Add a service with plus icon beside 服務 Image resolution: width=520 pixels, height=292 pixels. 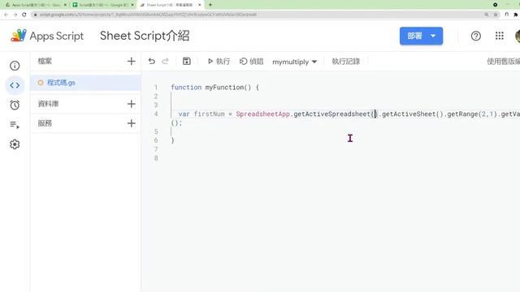pos(132,123)
